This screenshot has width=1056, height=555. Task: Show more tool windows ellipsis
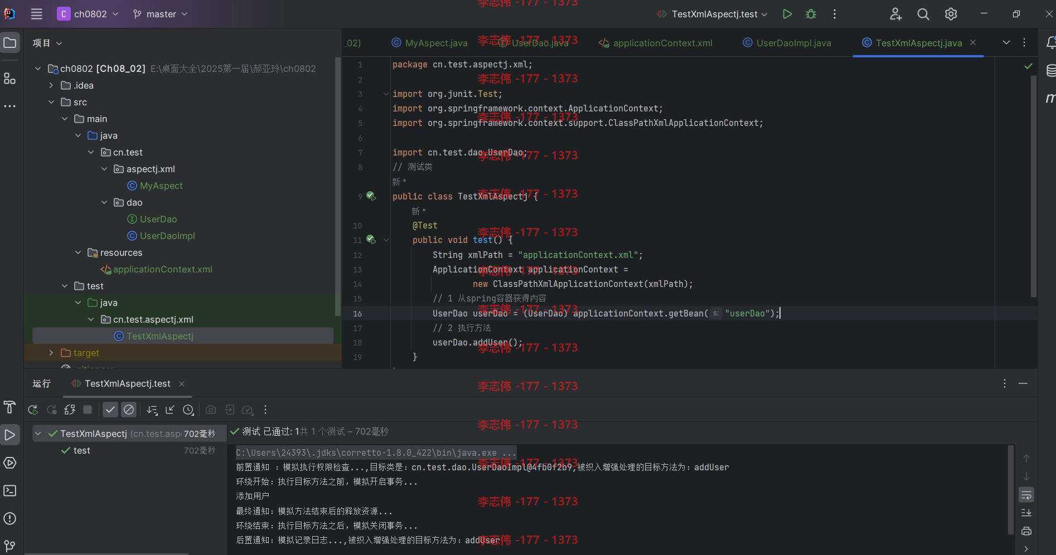[x=10, y=106]
